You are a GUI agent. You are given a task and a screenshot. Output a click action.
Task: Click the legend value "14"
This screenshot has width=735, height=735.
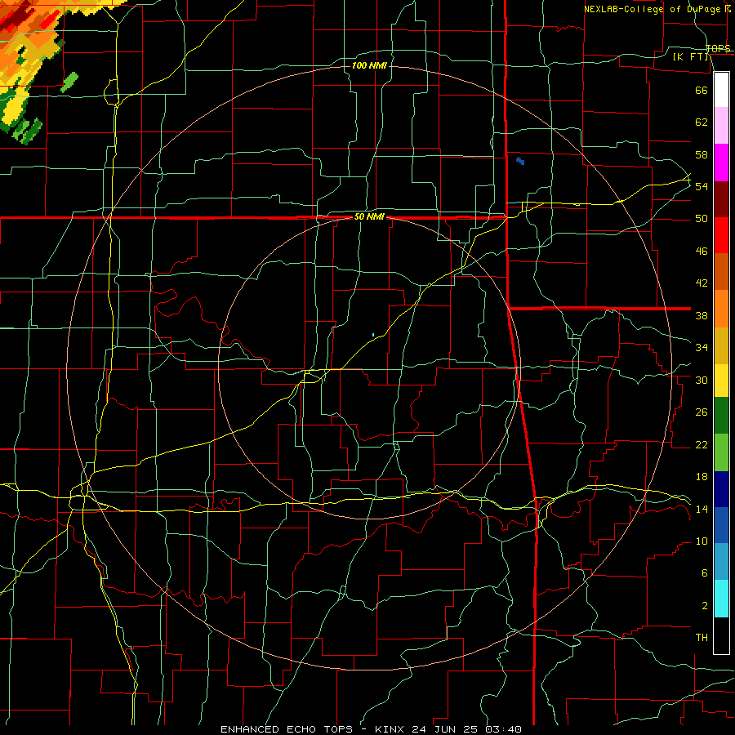tap(702, 509)
